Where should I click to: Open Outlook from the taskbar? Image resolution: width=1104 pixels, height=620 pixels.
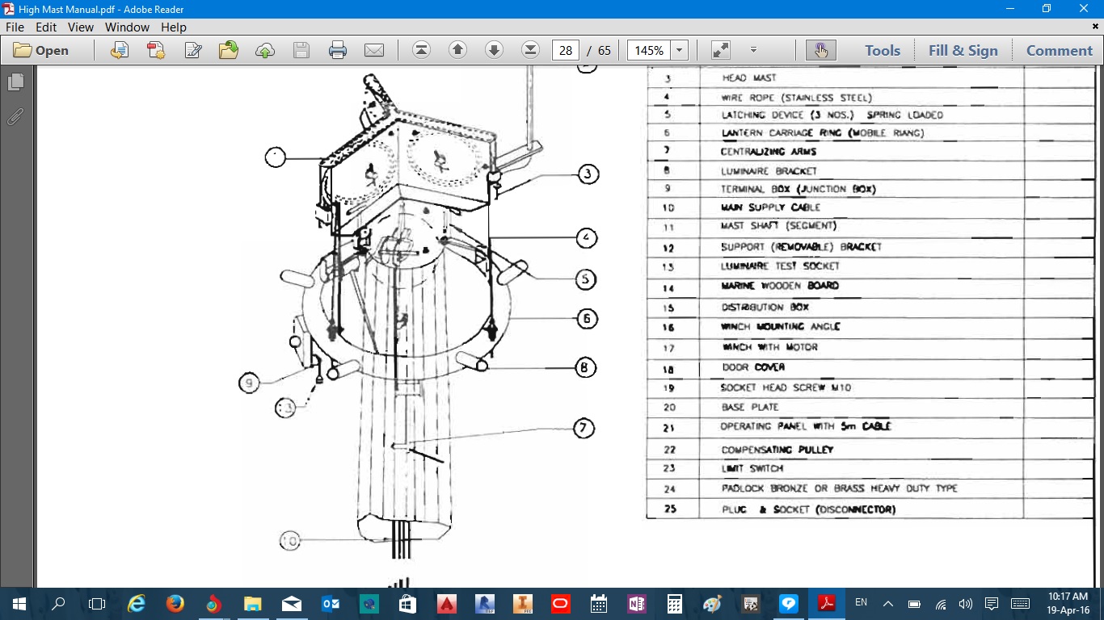[x=331, y=603]
